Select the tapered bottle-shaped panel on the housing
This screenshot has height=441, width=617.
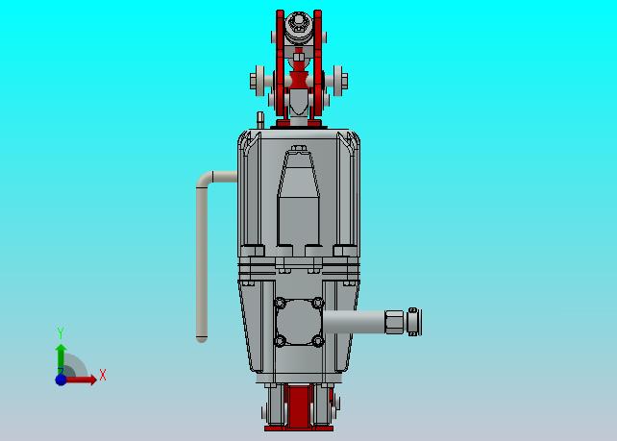299,197
